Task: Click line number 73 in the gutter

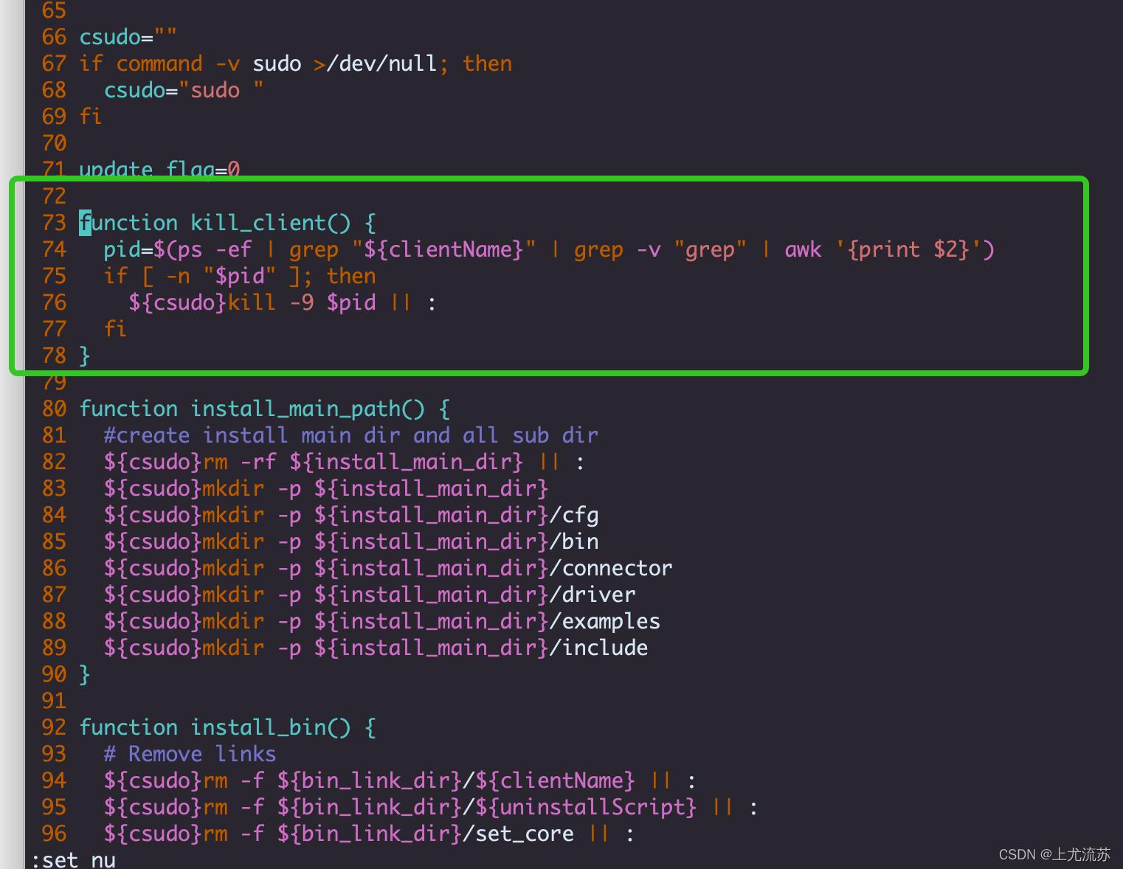Action: coord(53,222)
